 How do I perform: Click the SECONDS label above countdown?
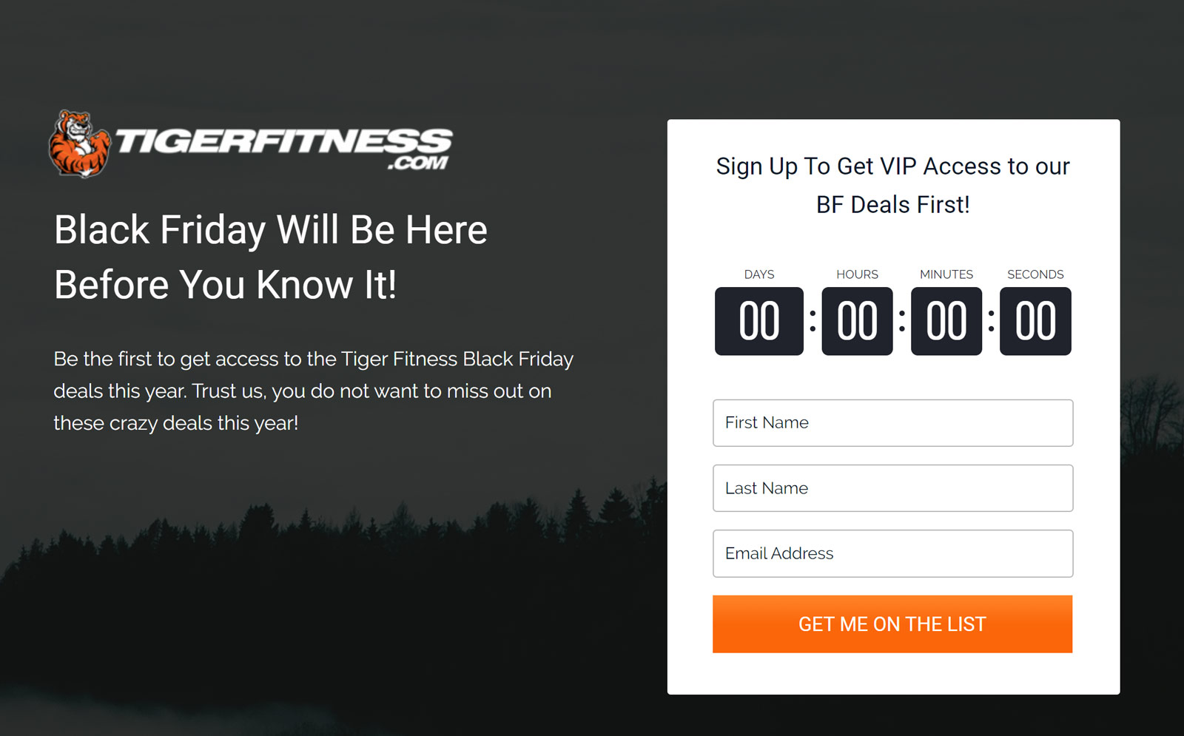click(x=1035, y=274)
